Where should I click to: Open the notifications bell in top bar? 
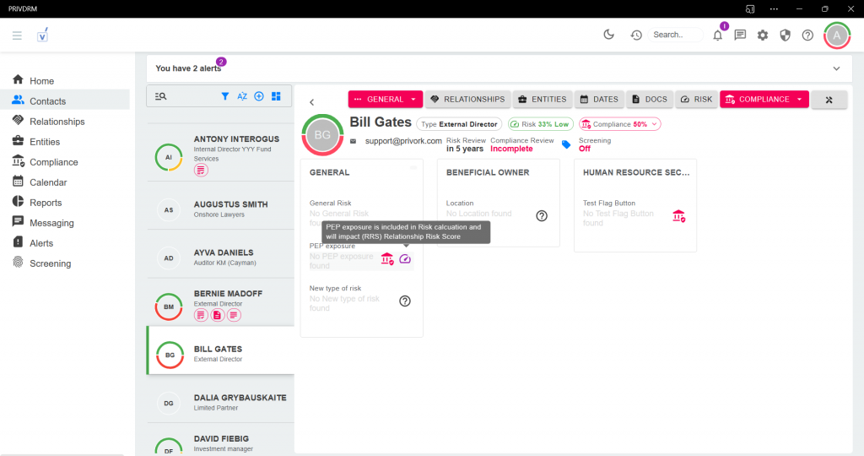[717, 35]
